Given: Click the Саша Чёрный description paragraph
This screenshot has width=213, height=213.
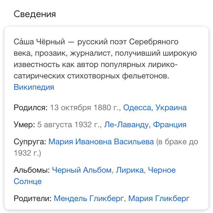Looking at the screenshot, I should point(105,59).
